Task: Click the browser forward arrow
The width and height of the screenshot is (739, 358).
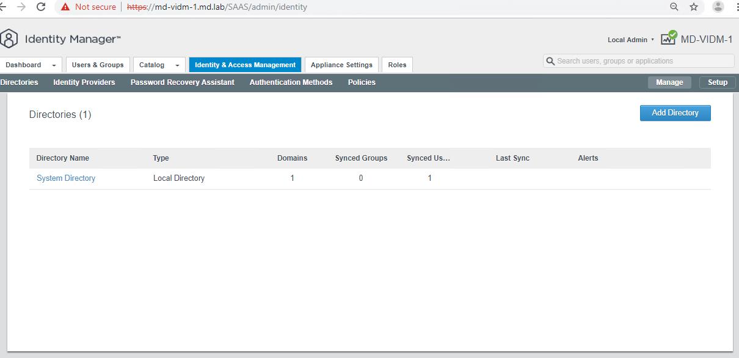Action: pos(21,7)
